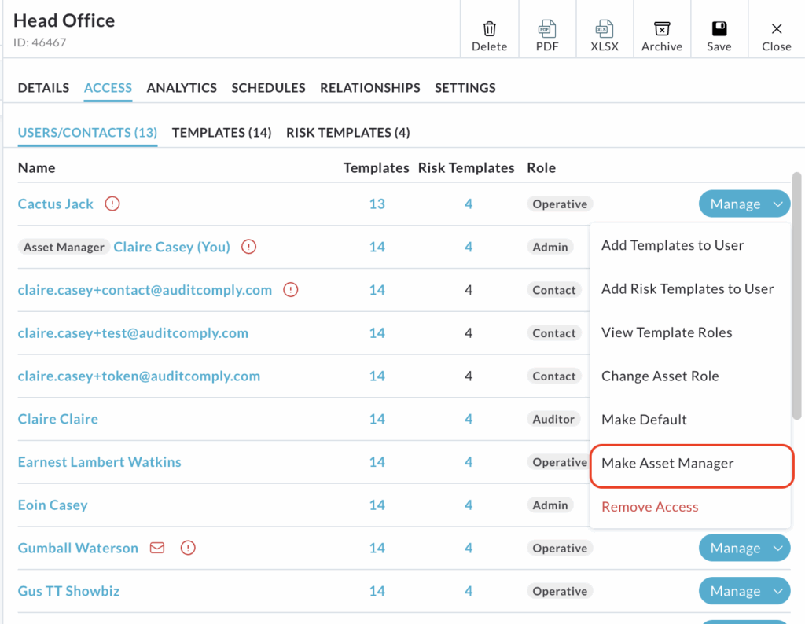This screenshot has height=624, width=805.
Task: Choose Remove Access from menu
Action: point(649,507)
